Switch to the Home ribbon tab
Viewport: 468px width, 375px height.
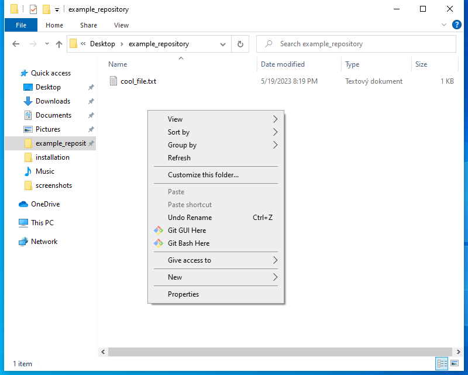(x=54, y=25)
